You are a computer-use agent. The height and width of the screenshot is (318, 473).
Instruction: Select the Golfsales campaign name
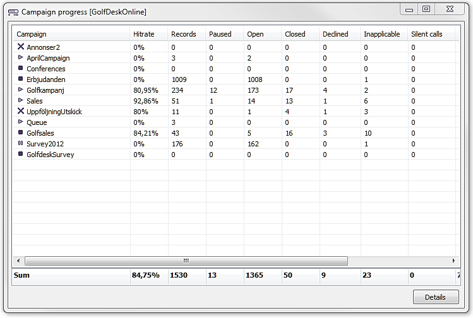40,133
